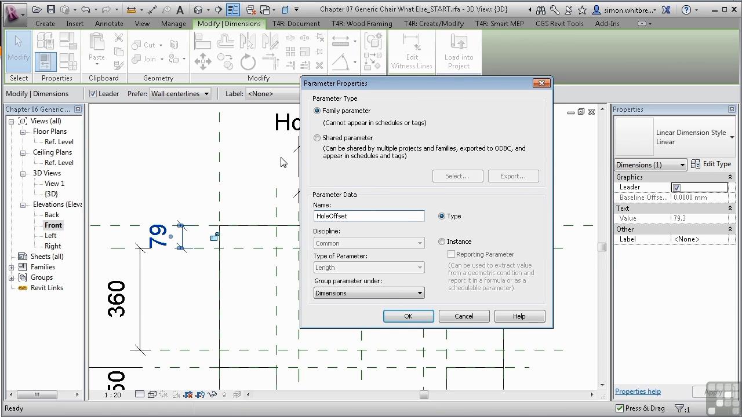Click the Name field containing HoleOffset
742x417 pixels.
click(x=369, y=216)
